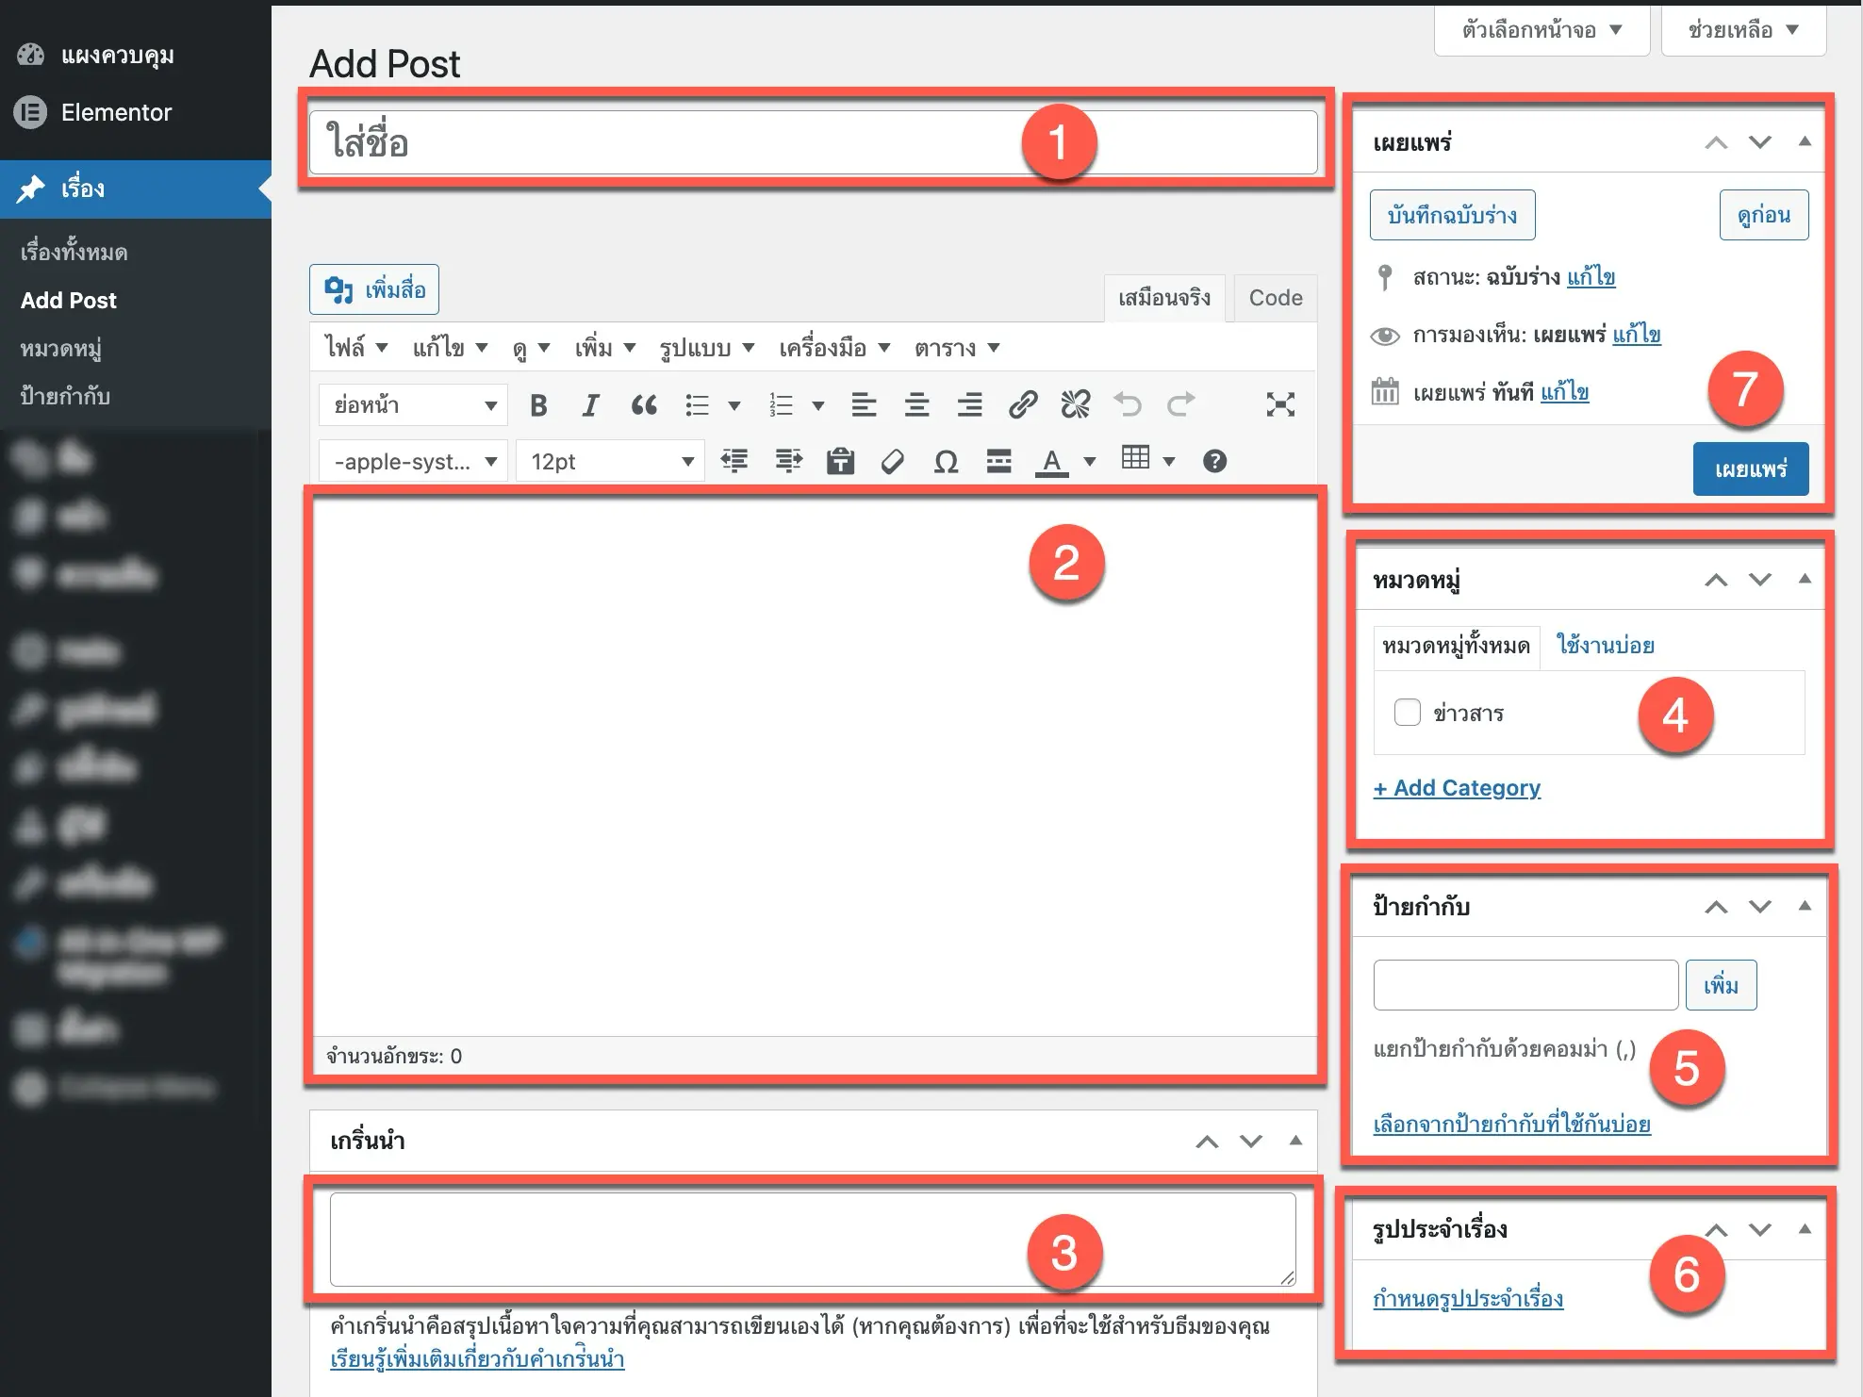Remove the current link
The height and width of the screenshot is (1397, 1863).
click(1075, 404)
